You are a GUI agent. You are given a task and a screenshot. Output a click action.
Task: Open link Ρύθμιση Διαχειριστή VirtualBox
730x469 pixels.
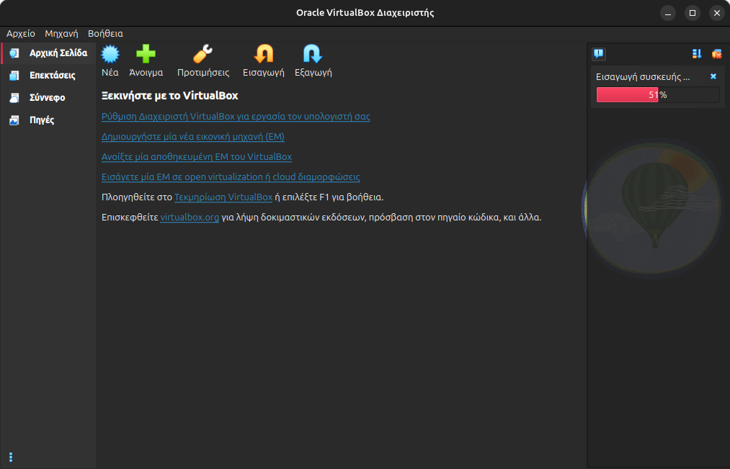point(236,116)
